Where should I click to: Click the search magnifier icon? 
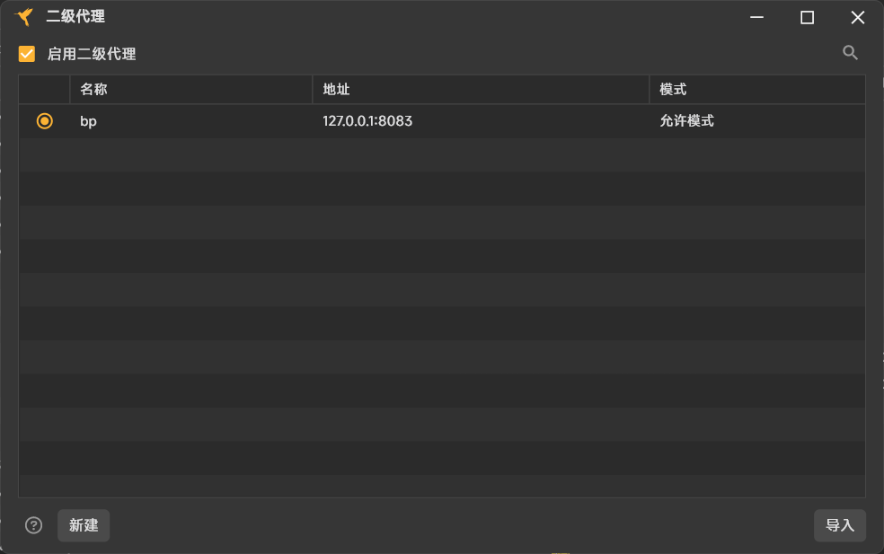[850, 53]
